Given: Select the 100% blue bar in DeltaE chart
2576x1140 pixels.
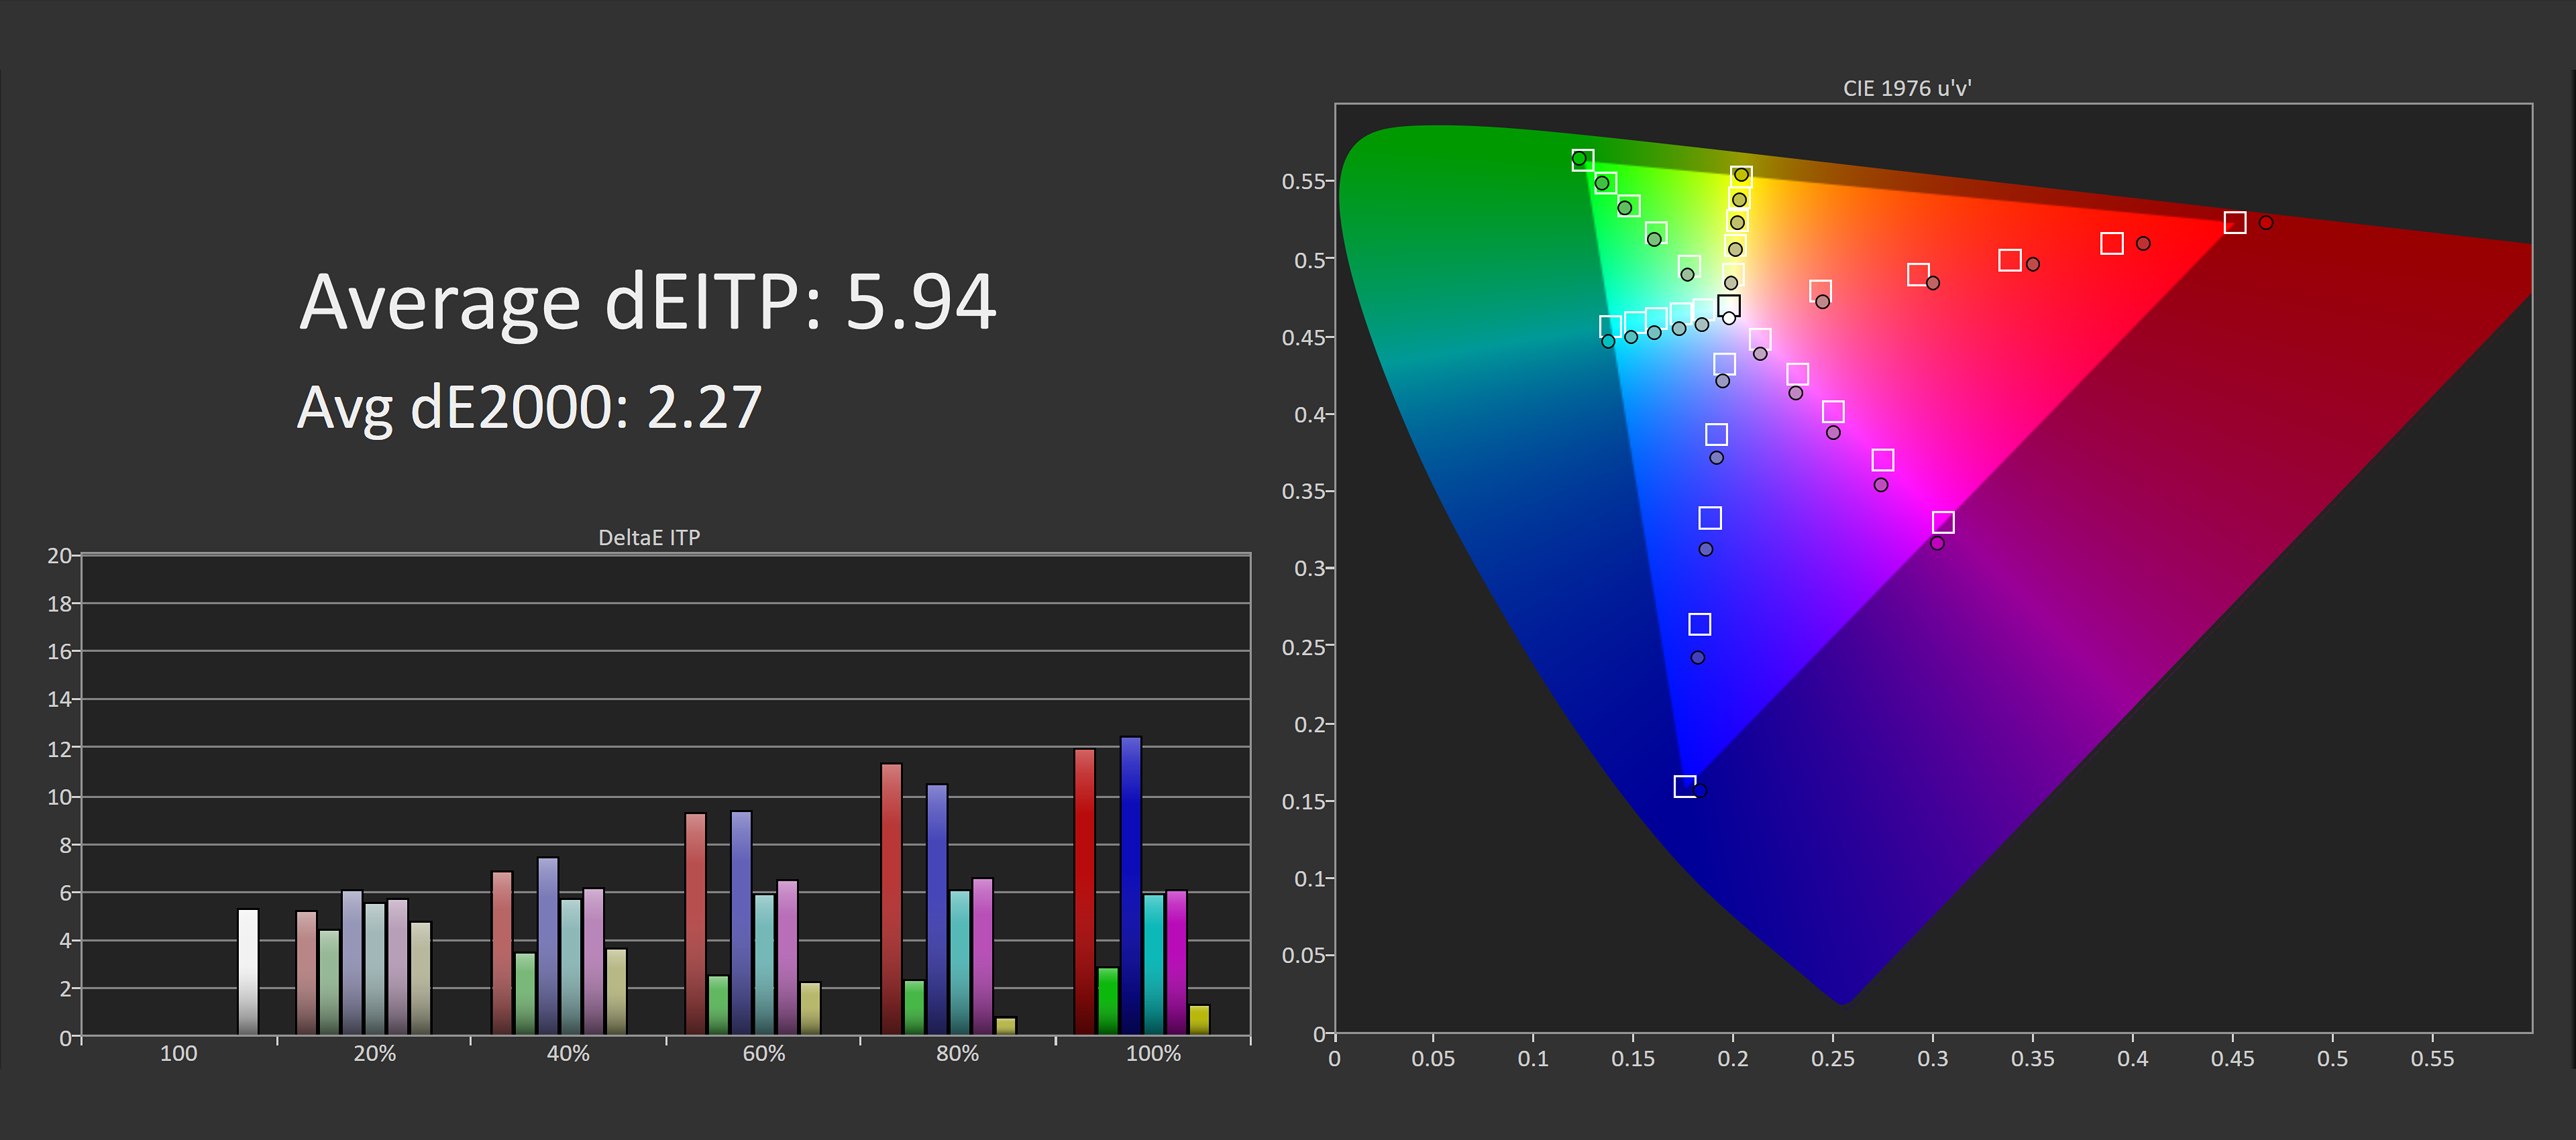Looking at the screenshot, I should tap(1131, 885).
